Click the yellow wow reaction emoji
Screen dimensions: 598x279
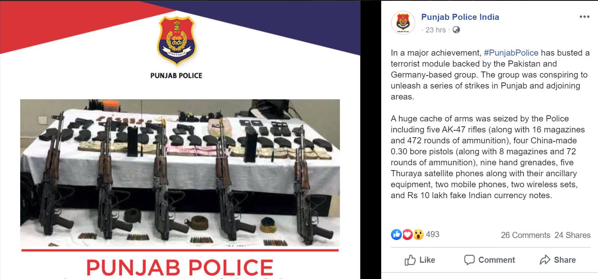(419, 234)
